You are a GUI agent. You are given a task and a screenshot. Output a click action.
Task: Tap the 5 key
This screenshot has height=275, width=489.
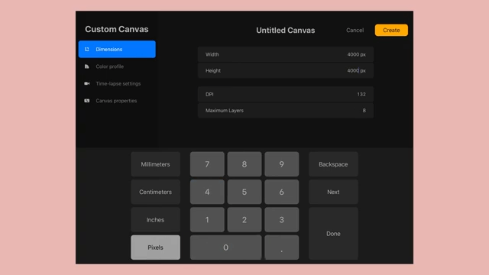244,192
